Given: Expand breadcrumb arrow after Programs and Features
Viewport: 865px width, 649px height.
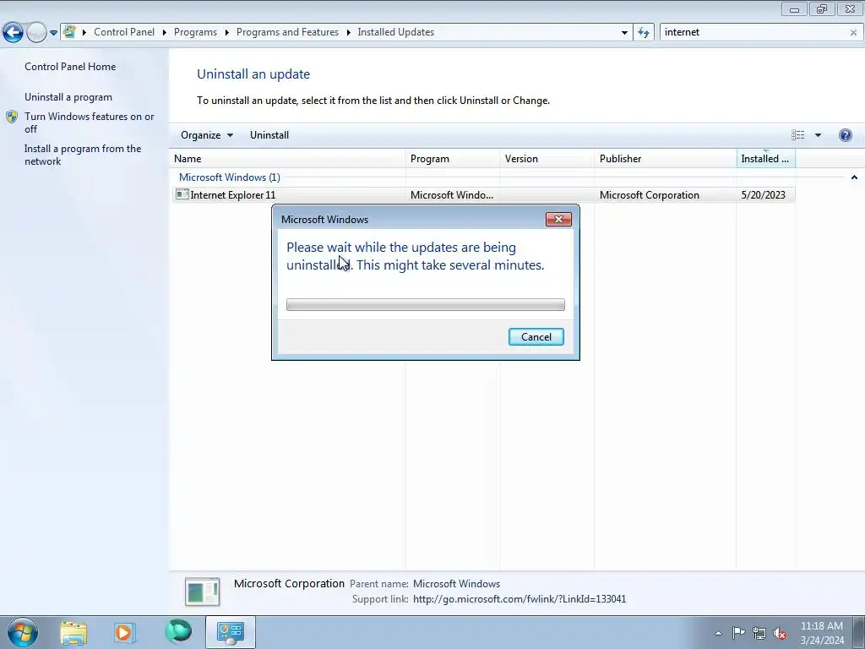Looking at the screenshot, I should point(348,33).
